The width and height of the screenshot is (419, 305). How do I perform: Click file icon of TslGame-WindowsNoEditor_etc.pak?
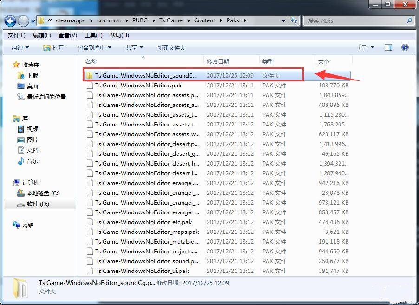(x=90, y=222)
